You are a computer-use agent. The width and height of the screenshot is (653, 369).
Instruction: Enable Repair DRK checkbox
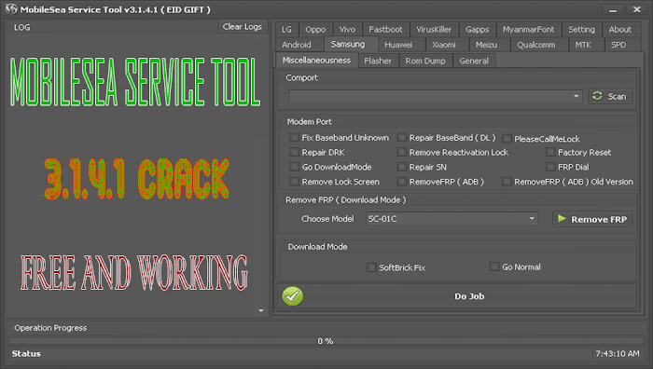point(294,152)
